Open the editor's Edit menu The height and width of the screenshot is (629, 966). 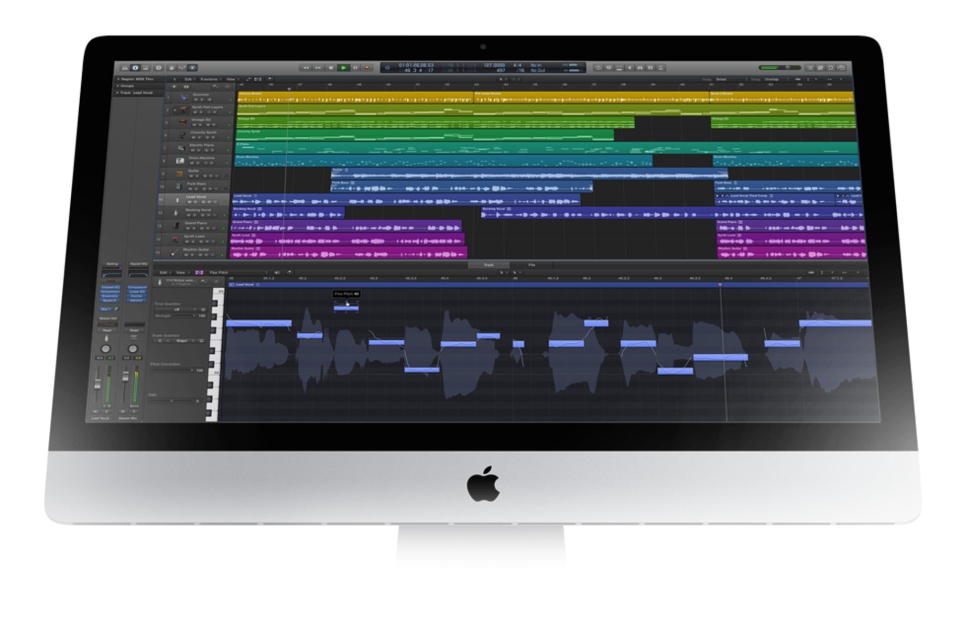164,273
